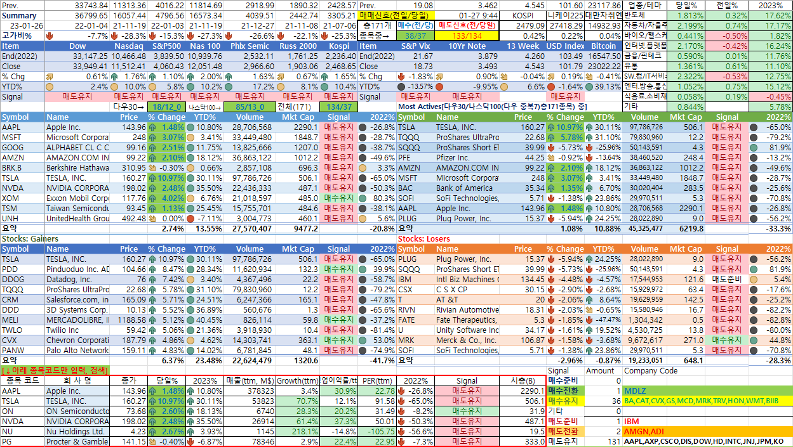The height and width of the screenshot is (447, 793).
Task: Click the 유통 sector row label
Action: tap(645, 66)
